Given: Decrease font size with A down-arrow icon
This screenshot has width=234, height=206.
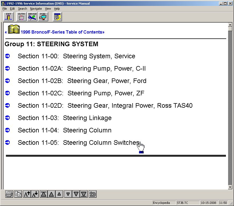Looking at the screenshot, I should (35, 194).
